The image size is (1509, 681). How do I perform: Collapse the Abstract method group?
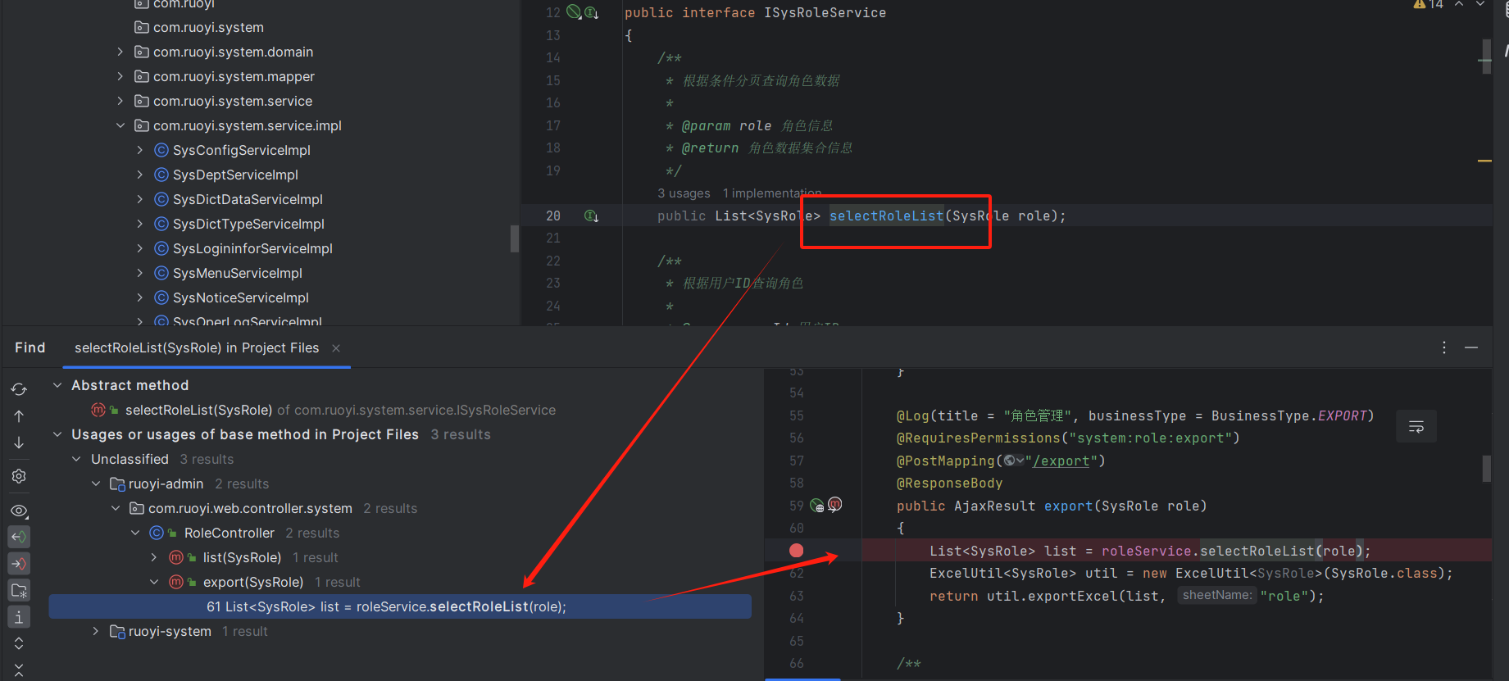57,385
